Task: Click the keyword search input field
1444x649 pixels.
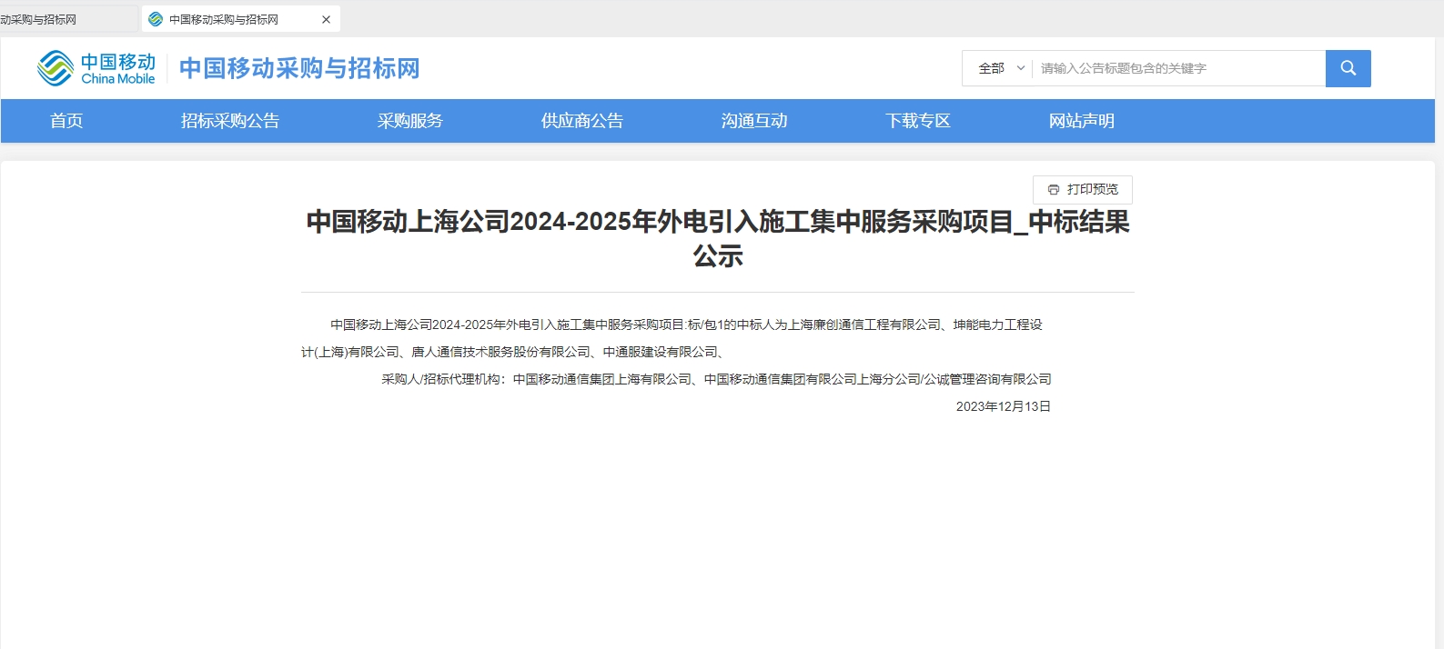Action: [x=1178, y=68]
